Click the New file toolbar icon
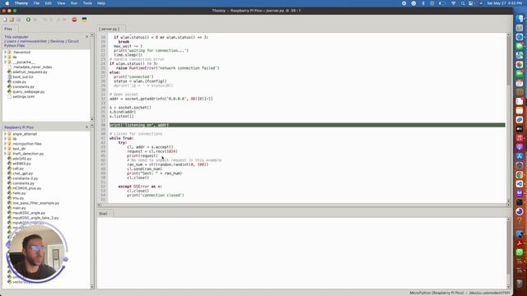Screen dimensions: 527x296 5,20
